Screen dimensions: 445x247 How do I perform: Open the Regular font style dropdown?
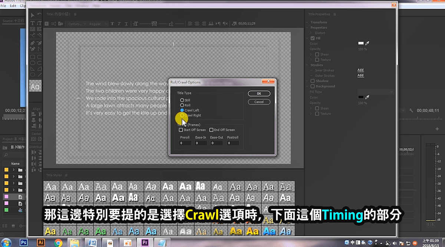pos(98,24)
